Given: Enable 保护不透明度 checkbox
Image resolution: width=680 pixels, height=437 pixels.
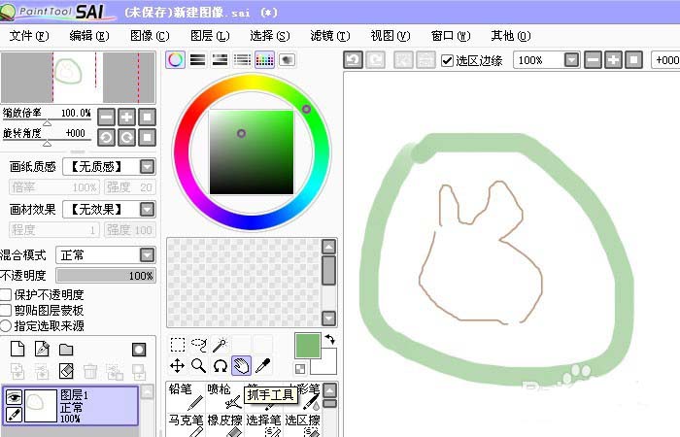Looking at the screenshot, I should [5, 295].
